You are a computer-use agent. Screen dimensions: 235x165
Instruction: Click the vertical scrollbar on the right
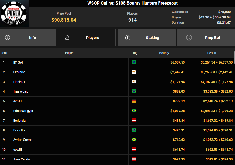pos(234,81)
